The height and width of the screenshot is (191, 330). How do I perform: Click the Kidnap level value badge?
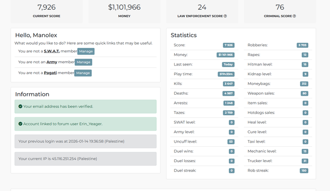click(x=305, y=74)
